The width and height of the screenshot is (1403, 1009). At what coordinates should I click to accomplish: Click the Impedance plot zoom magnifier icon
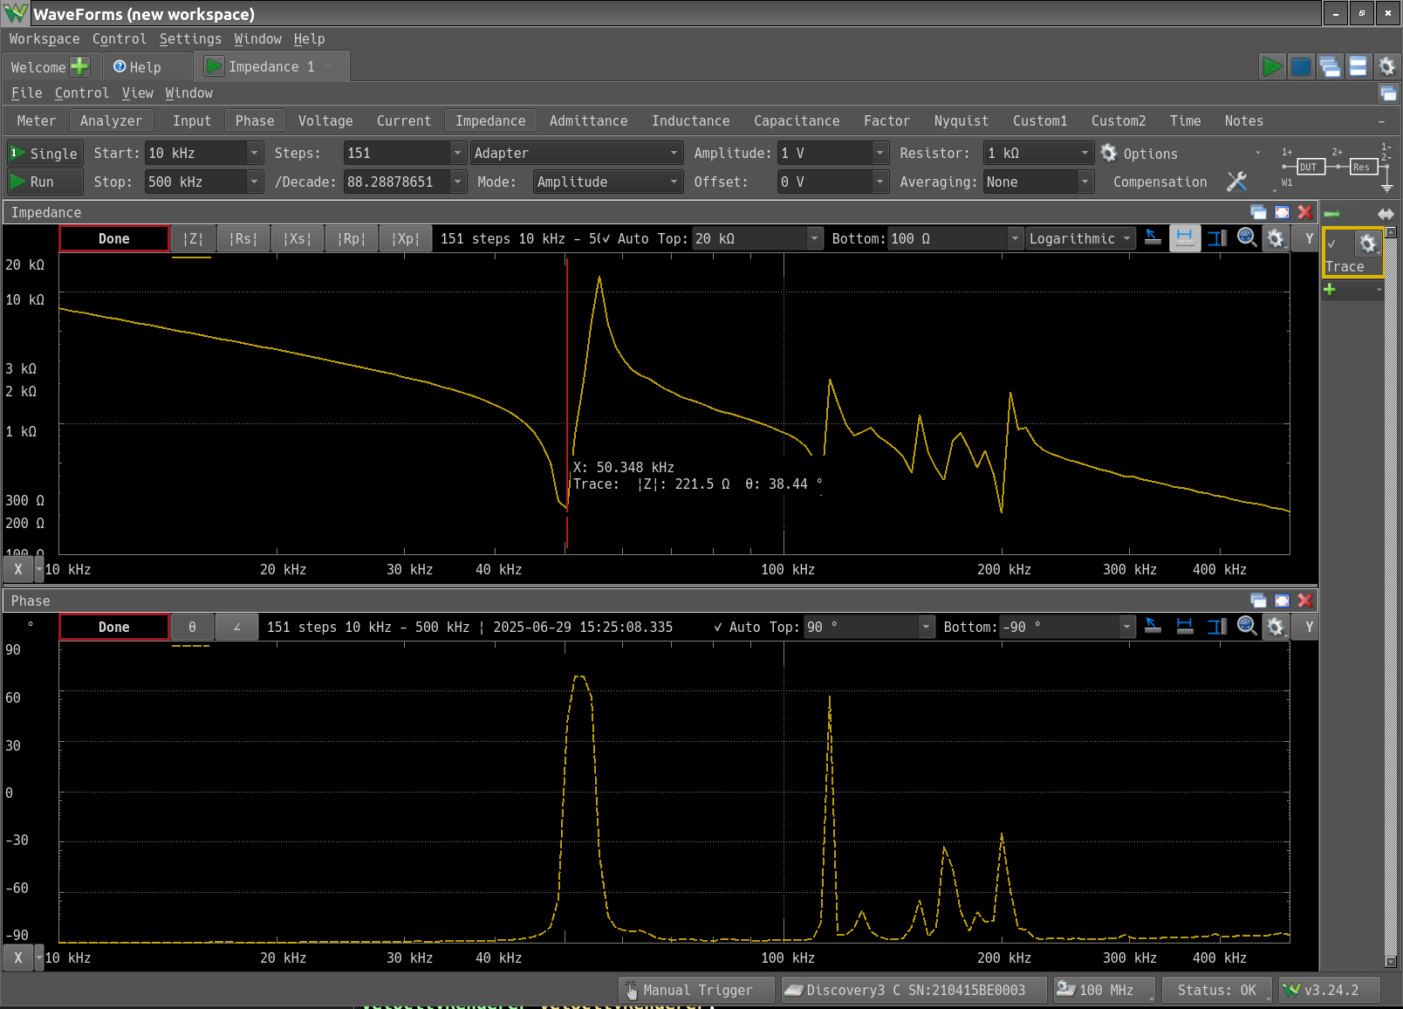pyautogui.click(x=1247, y=238)
